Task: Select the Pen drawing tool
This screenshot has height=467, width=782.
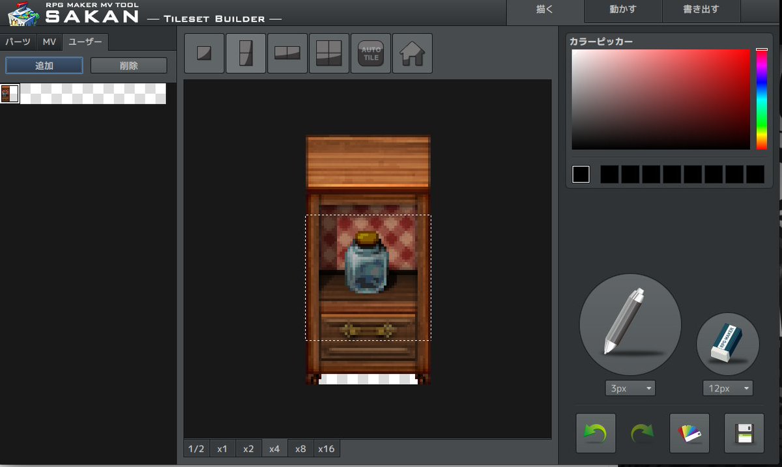Action: click(630, 324)
